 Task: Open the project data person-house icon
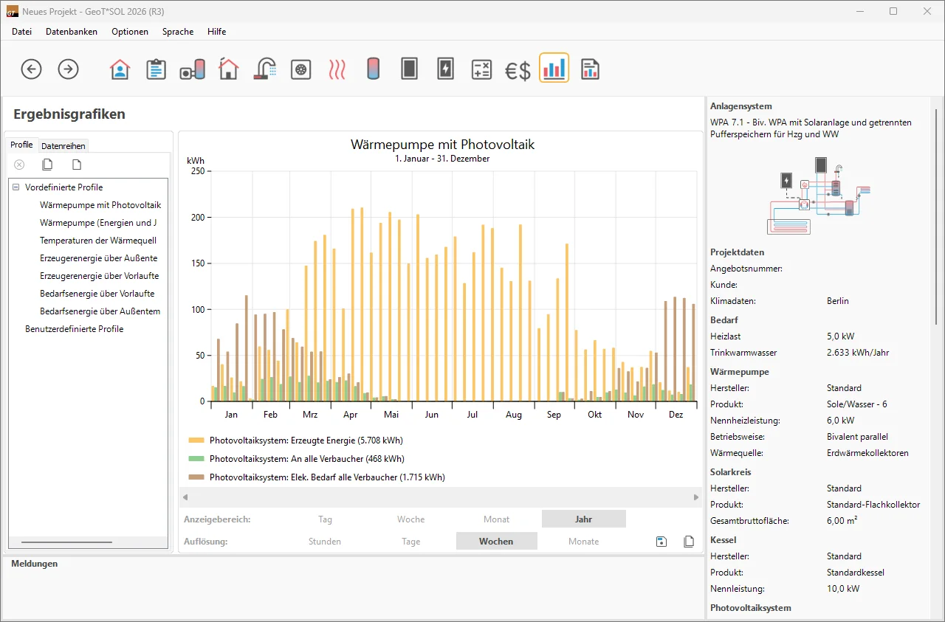click(120, 69)
